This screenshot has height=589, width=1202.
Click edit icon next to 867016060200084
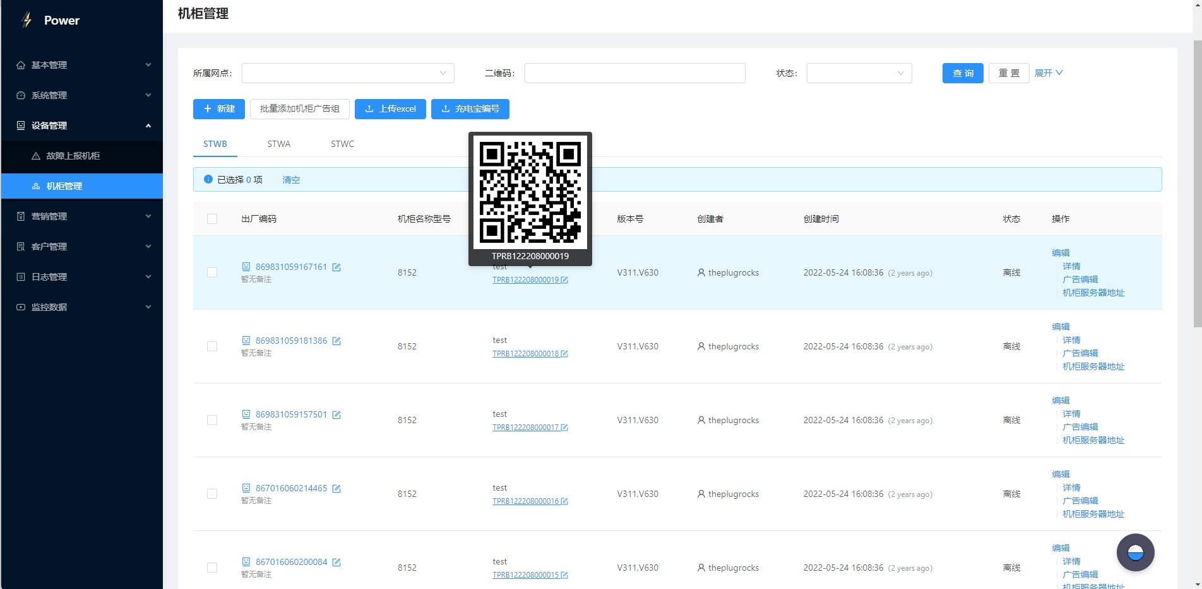(336, 563)
